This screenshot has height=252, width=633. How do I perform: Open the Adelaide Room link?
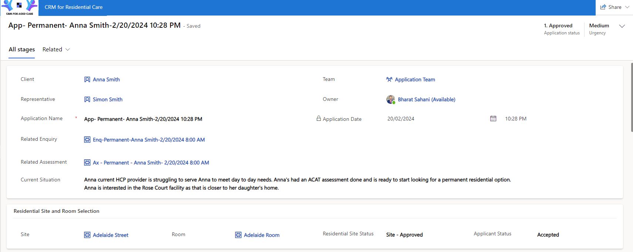[x=262, y=235]
